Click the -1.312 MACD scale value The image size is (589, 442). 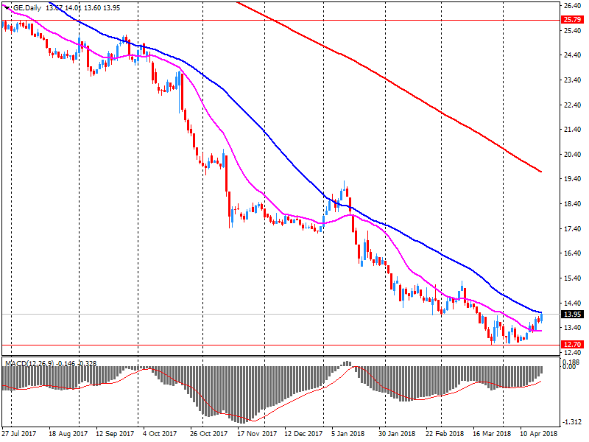pos(573,422)
